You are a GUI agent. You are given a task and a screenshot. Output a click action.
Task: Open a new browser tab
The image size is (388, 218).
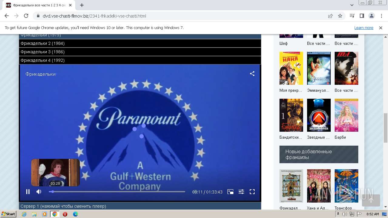point(82,5)
